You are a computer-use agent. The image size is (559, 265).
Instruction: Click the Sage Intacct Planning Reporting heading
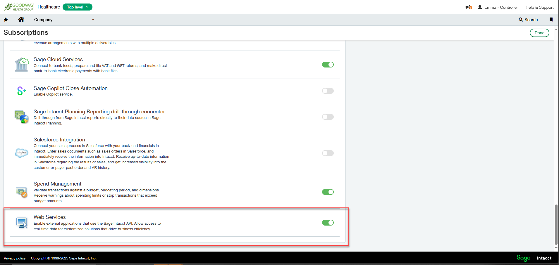99,112
